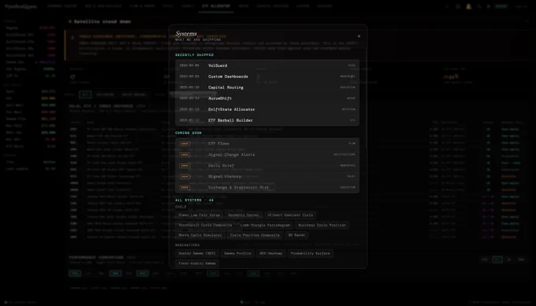Click the ETF Flows coming-soon row
536x306 pixels.
(x=267, y=144)
